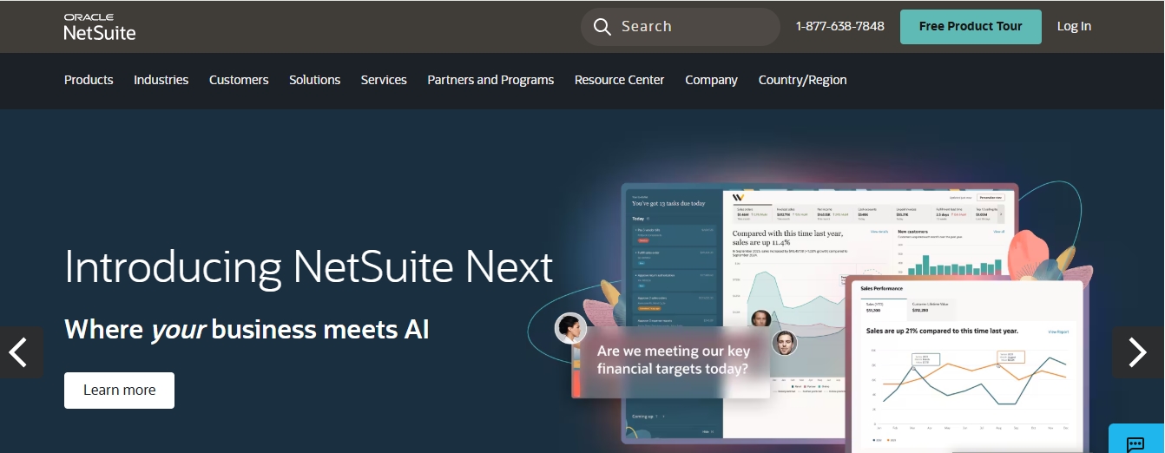Click the magnifying glass search icon
1165x453 pixels.
point(602,27)
